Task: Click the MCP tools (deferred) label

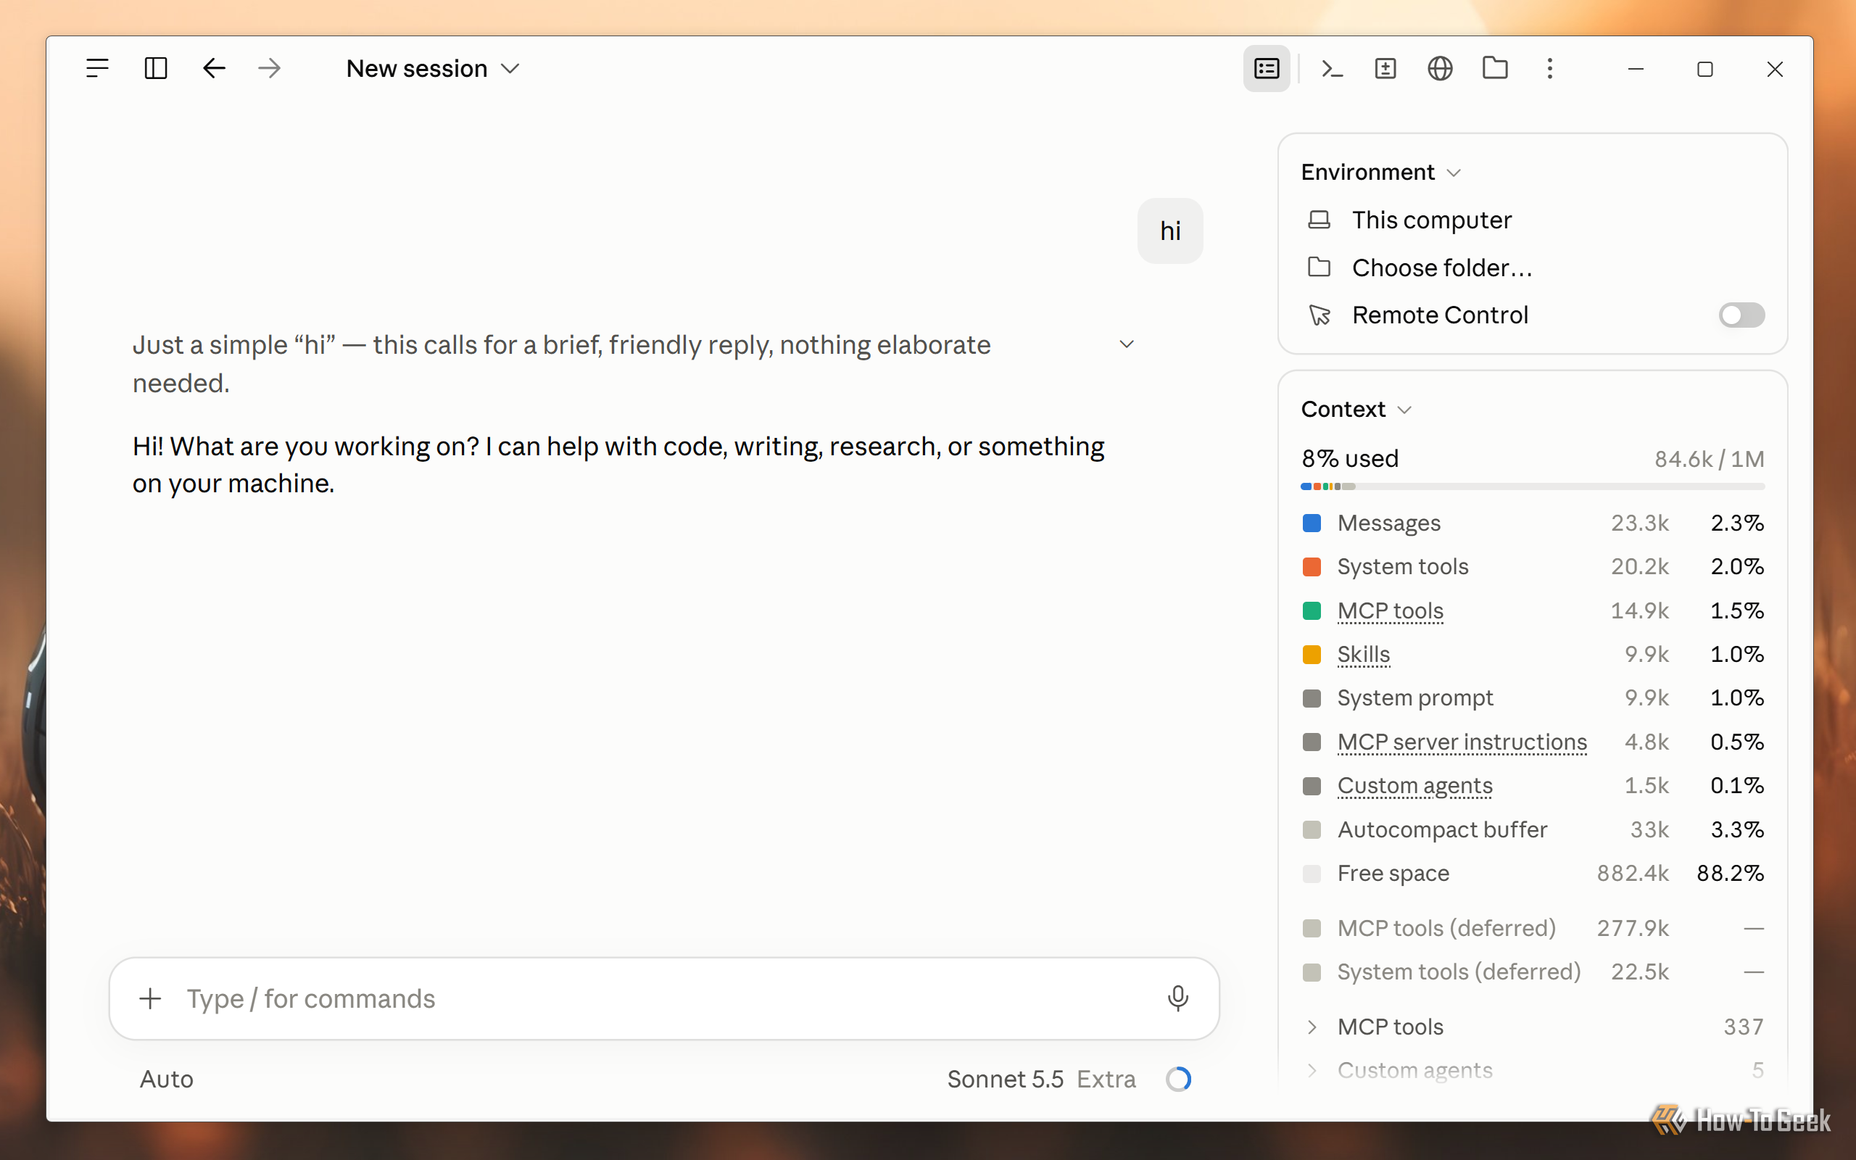Action: click(1446, 928)
